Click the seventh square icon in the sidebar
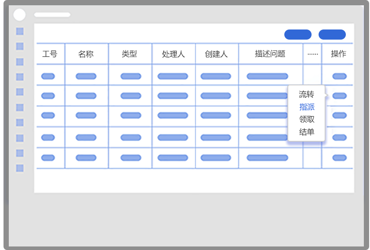 pyautogui.click(x=20, y=123)
